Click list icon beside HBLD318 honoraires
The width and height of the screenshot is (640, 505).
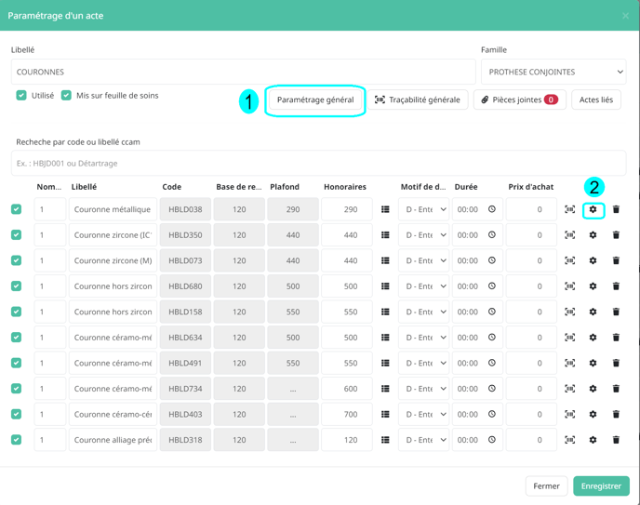[x=385, y=440]
